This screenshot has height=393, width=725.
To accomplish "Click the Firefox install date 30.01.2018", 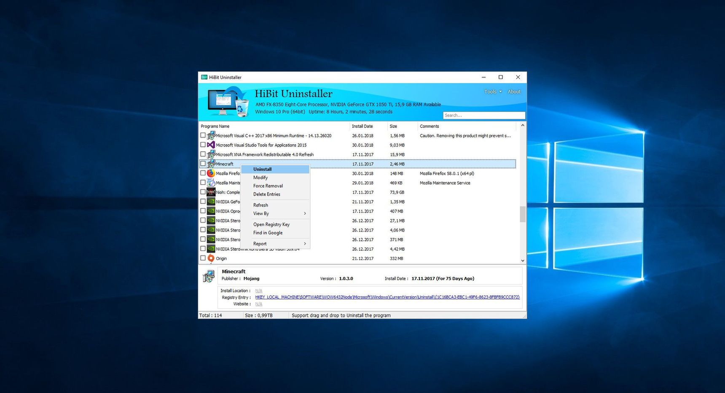I will click(363, 173).
